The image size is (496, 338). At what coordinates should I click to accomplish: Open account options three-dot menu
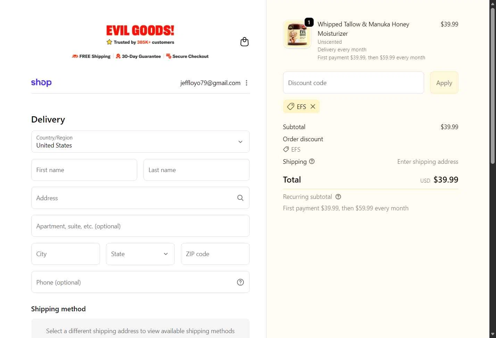(247, 83)
